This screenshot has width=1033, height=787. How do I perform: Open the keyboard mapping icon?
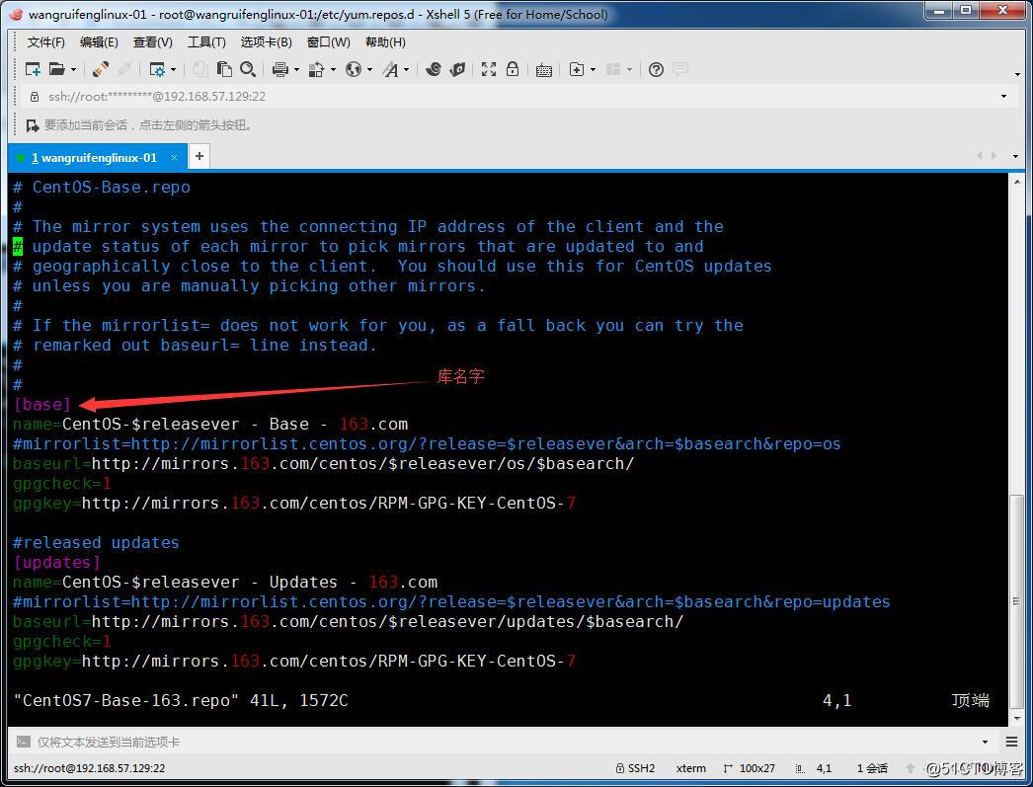point(544,70)
